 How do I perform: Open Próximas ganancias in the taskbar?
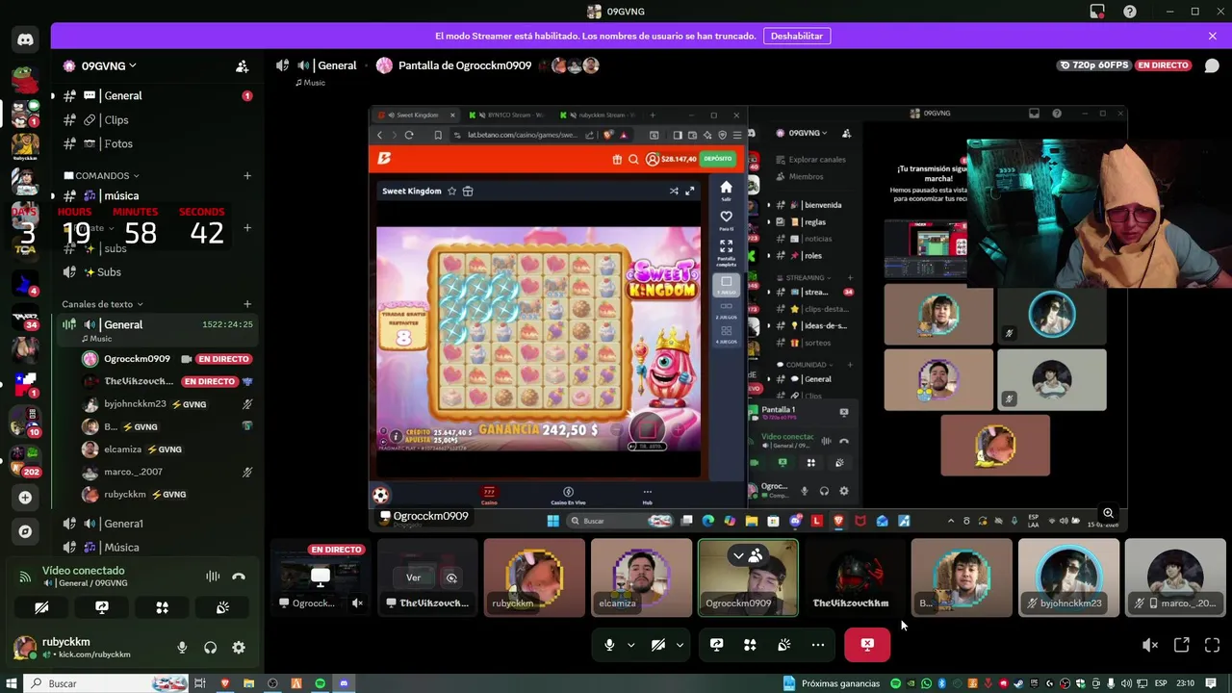point(832,683)
